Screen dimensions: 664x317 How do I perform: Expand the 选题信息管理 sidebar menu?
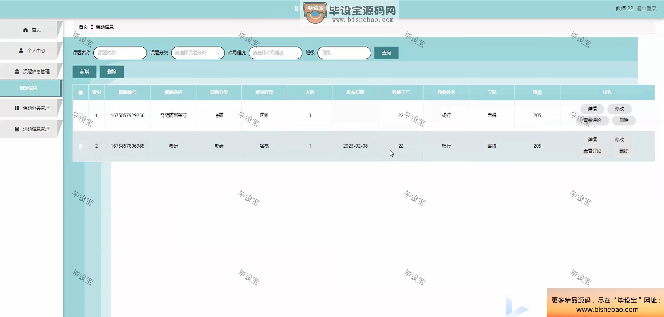[31, 129]
